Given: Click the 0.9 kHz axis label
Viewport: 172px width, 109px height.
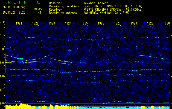Looking at the screenshot, I should (x=2, y=63).
